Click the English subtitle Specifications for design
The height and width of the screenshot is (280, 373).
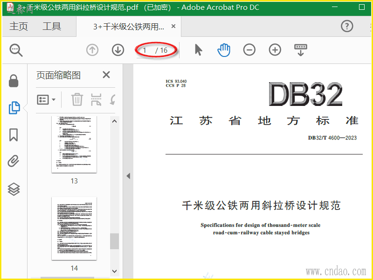261,229
